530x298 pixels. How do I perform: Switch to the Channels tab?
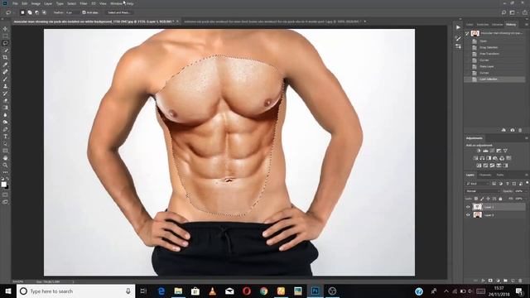click(x=485, y=175)
